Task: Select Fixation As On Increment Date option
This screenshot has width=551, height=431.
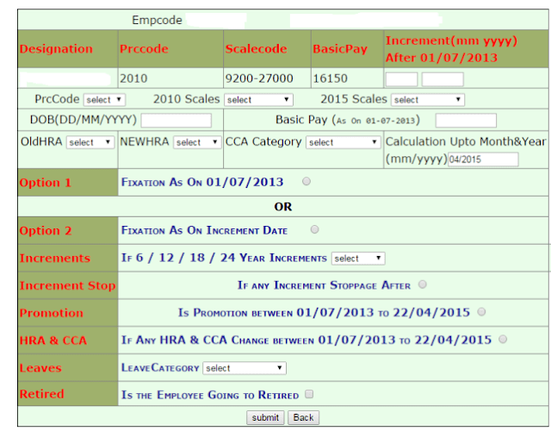Action: (x=314, y=230)
